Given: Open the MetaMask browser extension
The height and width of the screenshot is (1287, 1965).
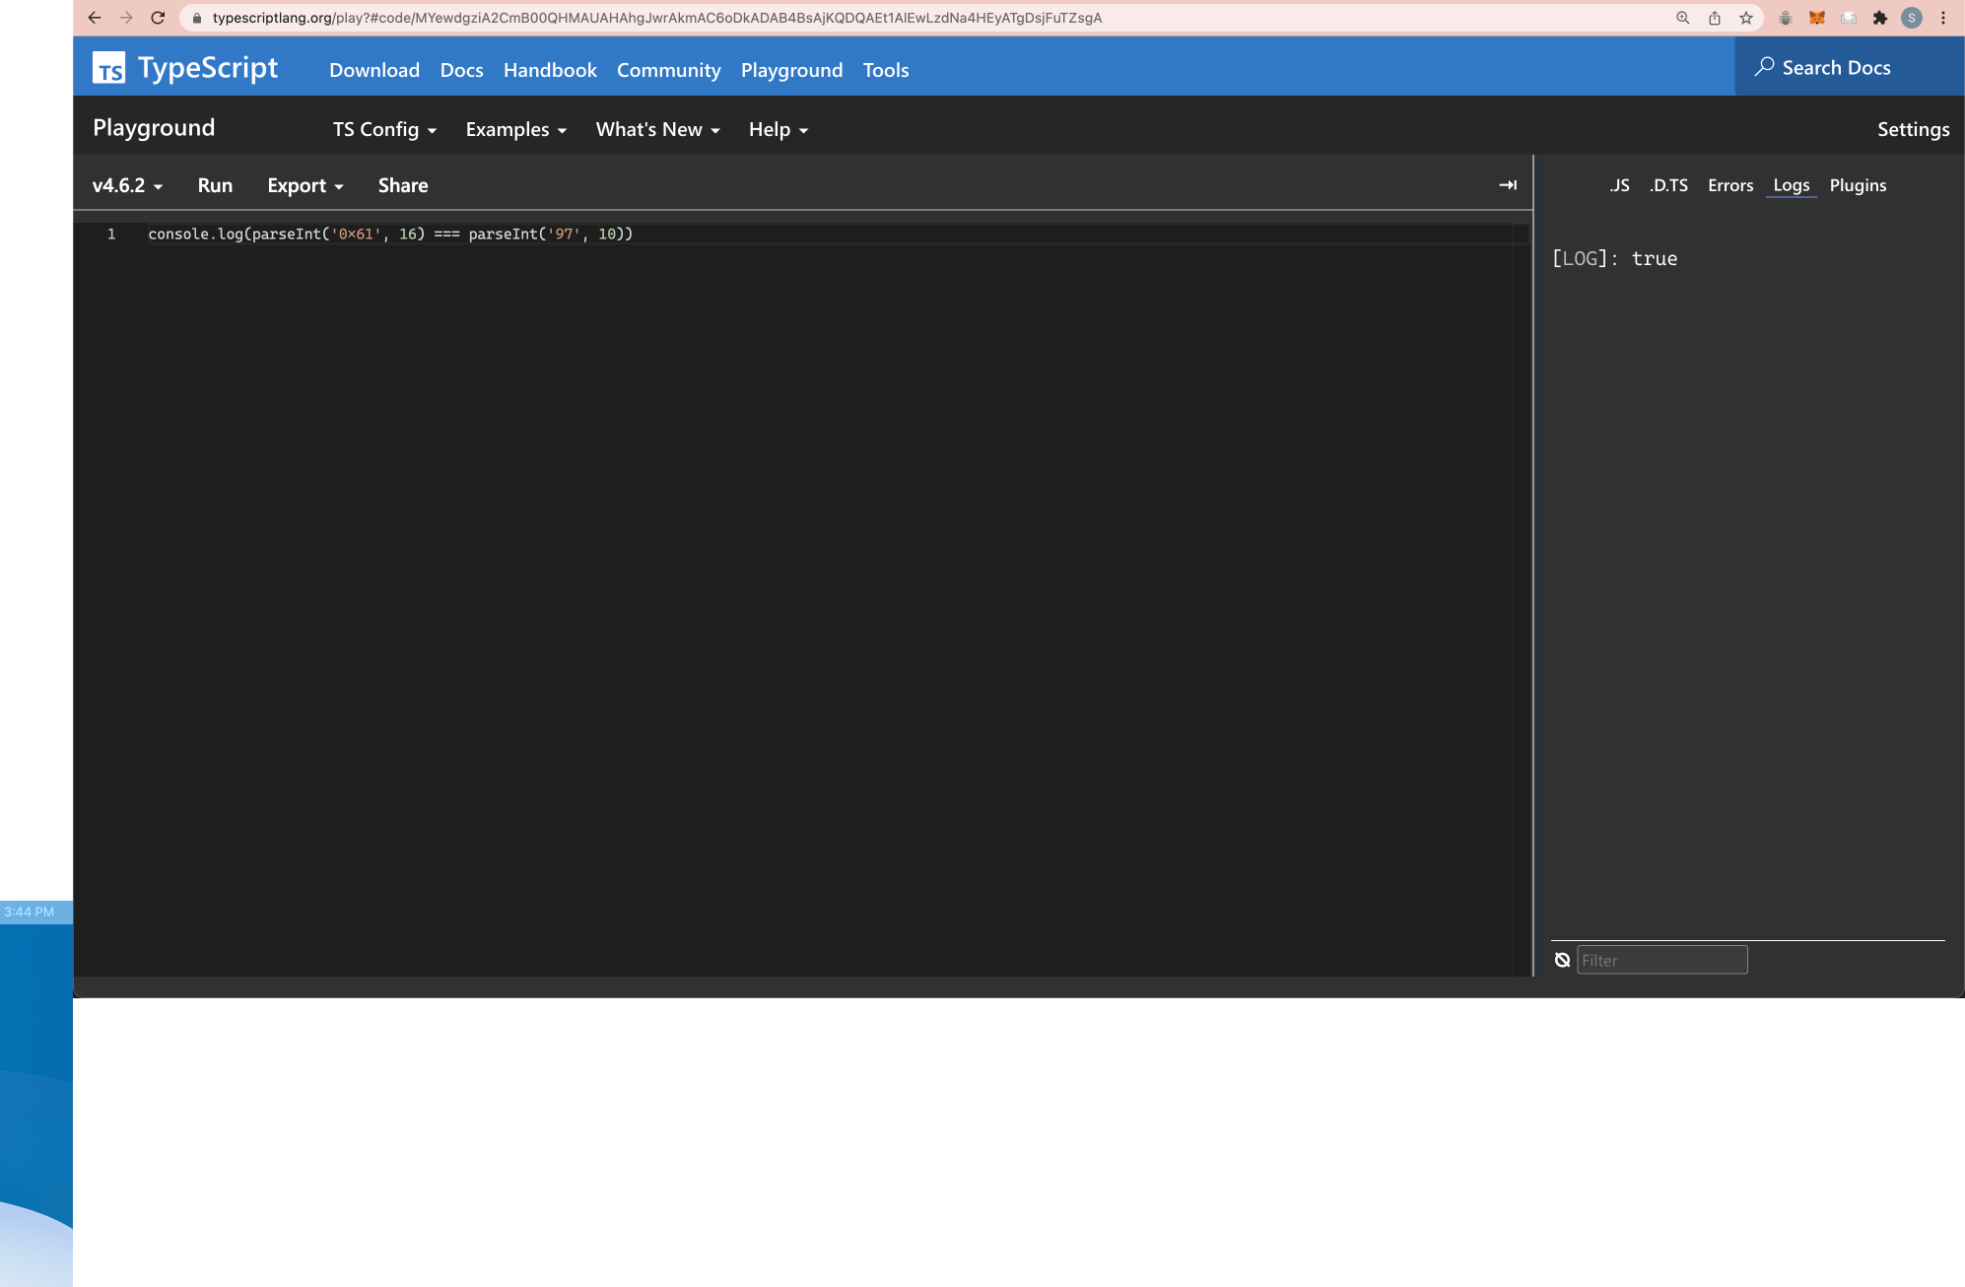Looking at the screenshot, I should 1816,17.
